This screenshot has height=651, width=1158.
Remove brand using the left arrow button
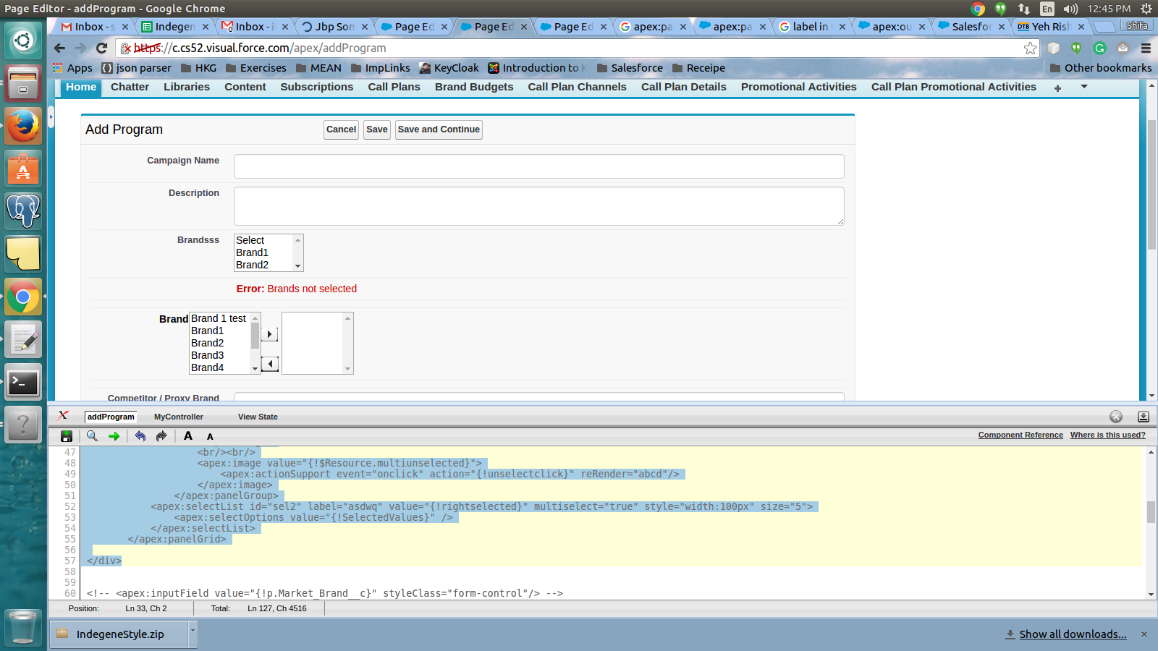pos(269,364)
